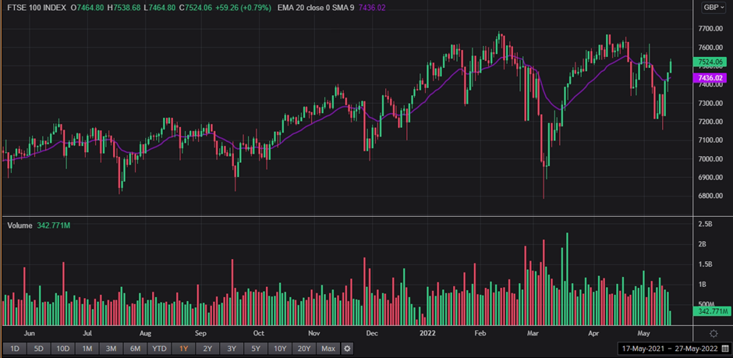Select the 20Y time range
The image size is (733, 358).
pos(304,349)
